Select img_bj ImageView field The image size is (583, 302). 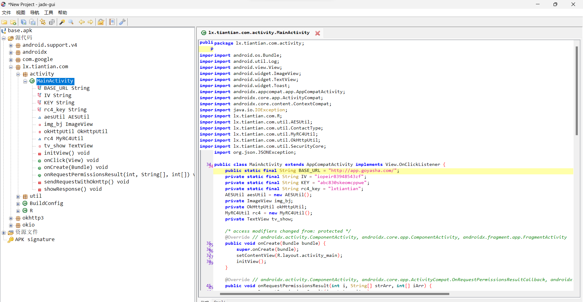[x=68, y=124]
